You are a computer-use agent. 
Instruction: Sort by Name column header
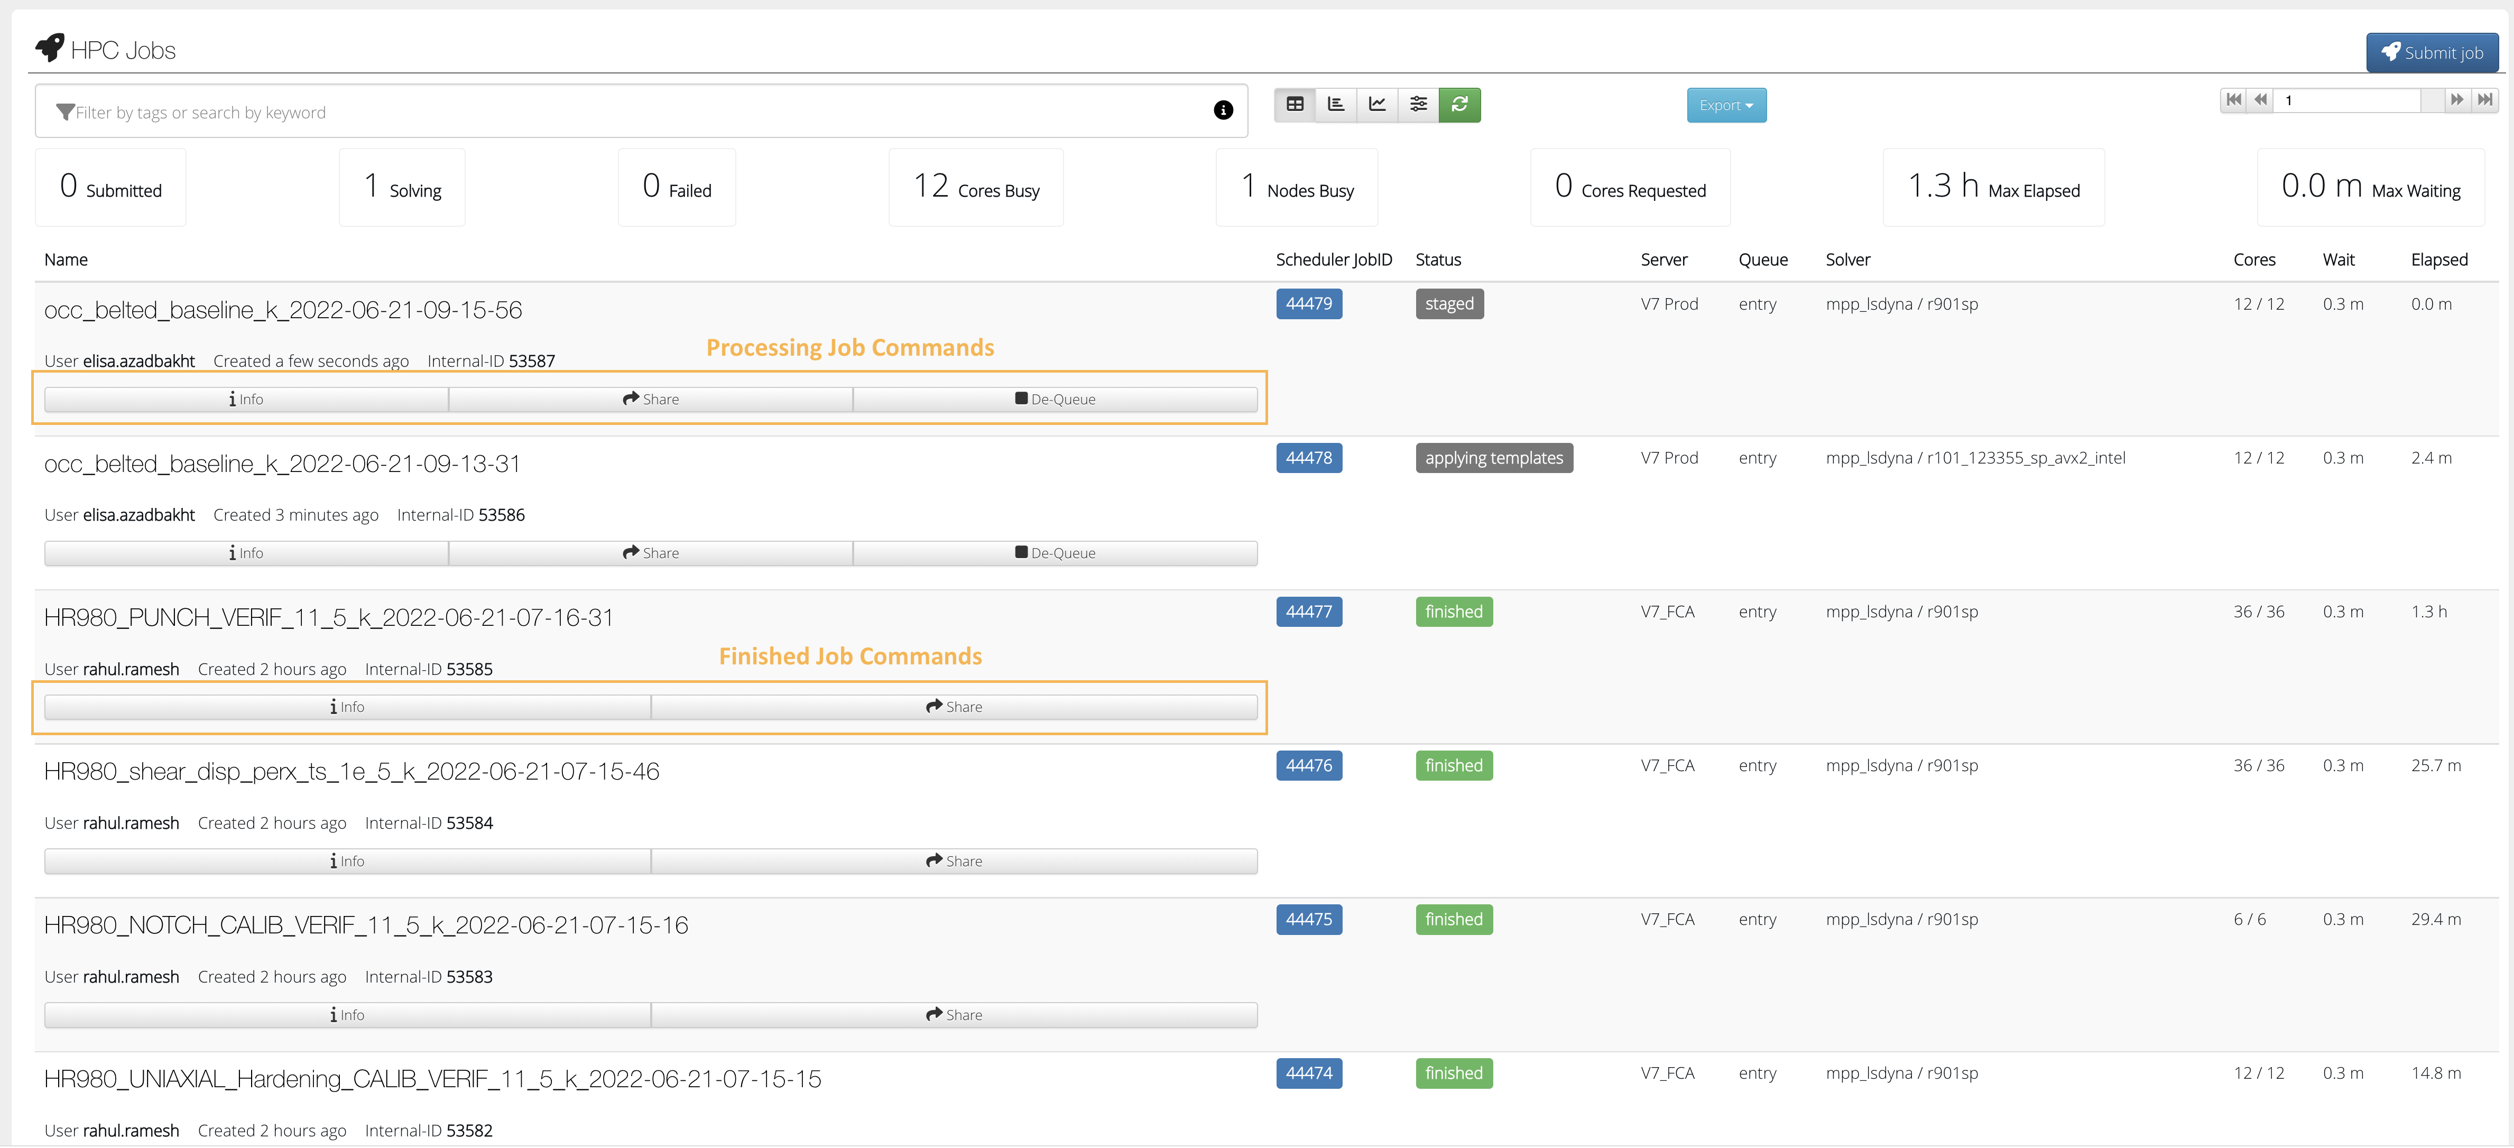point(66,260)
